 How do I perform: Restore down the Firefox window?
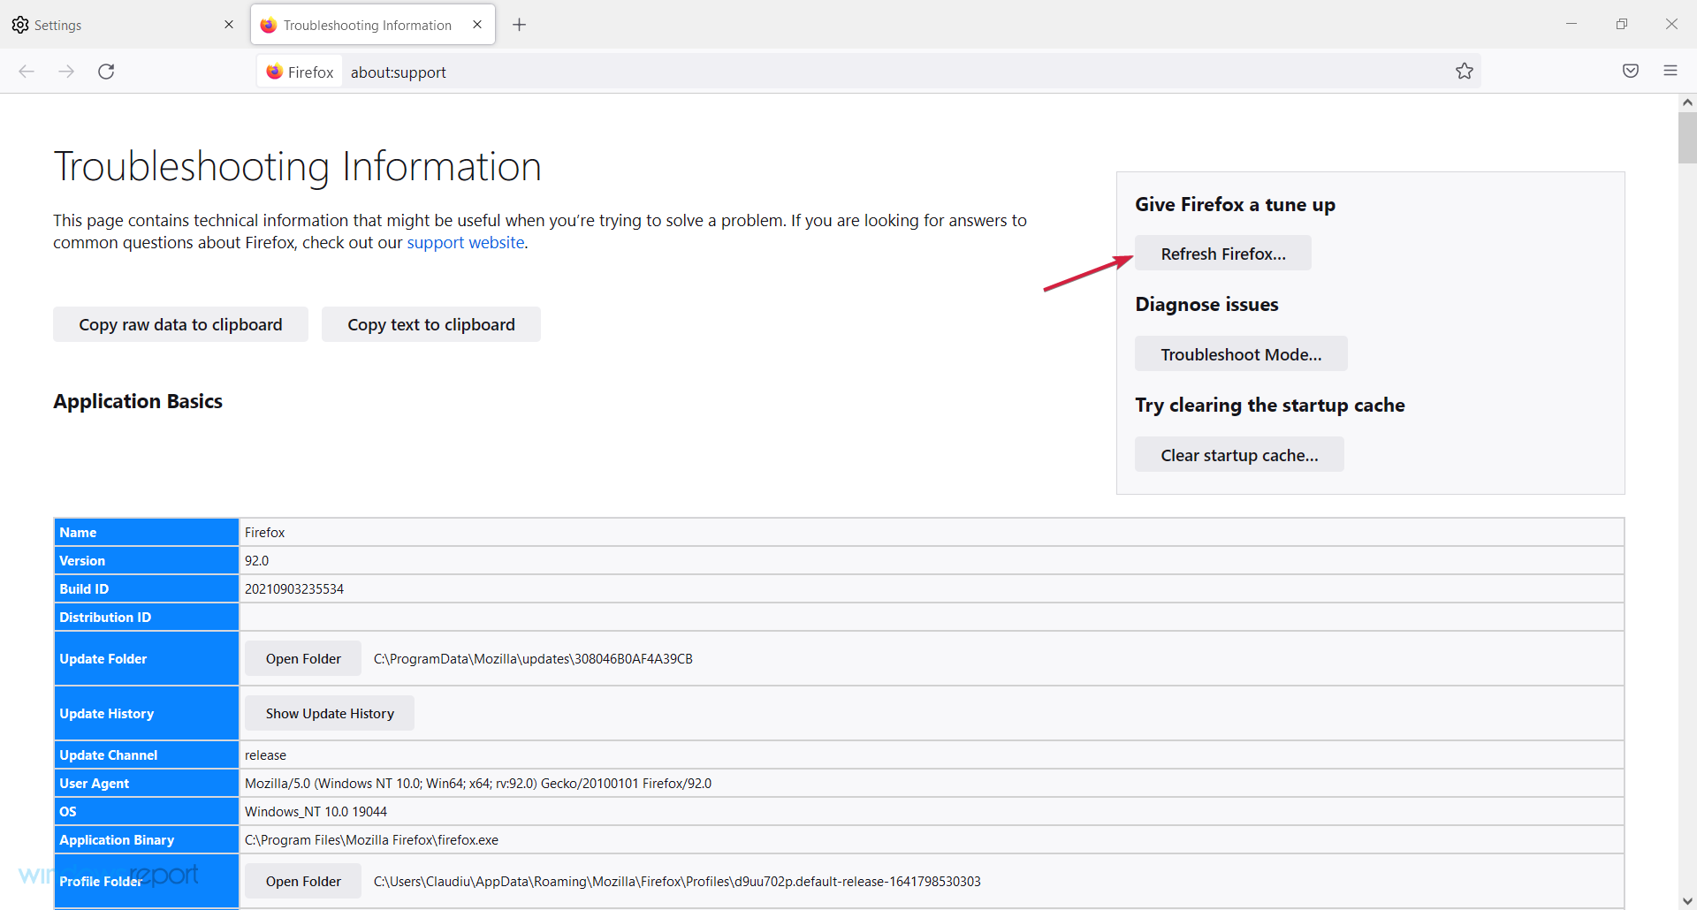click(x=1622, y=24)
